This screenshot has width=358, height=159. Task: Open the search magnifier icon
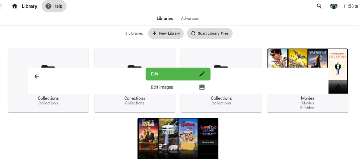[319, 6]
